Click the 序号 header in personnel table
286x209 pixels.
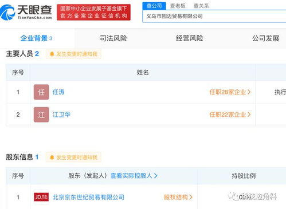[18, 72]
